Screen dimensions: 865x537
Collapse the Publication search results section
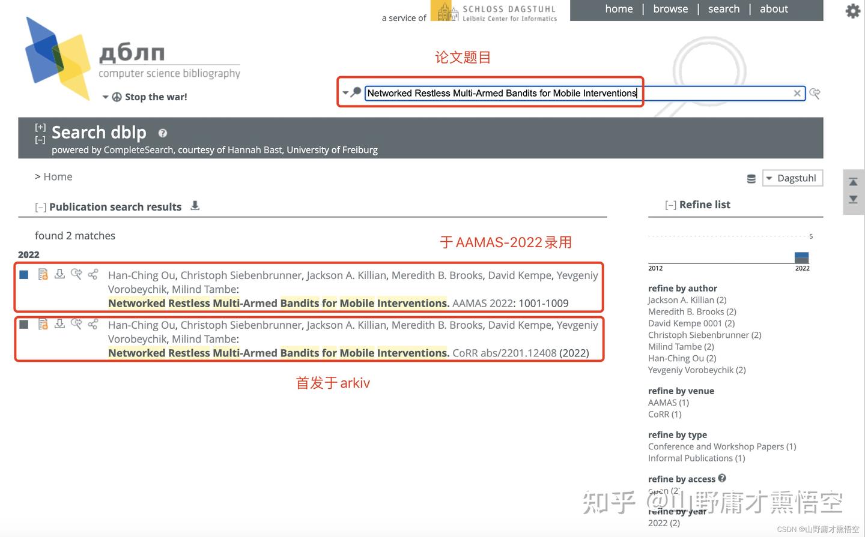point(40,206)
